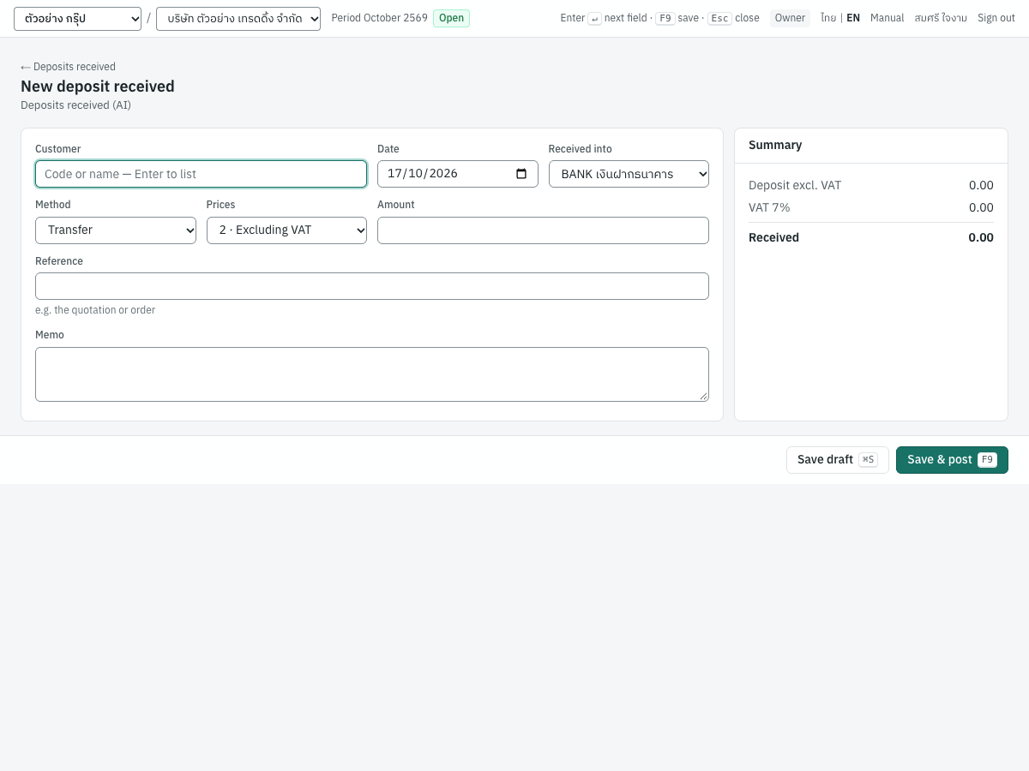Click the reference hint text about quotation
Viewport: 1029px width, 771px height.
click(x=95, y=310)
